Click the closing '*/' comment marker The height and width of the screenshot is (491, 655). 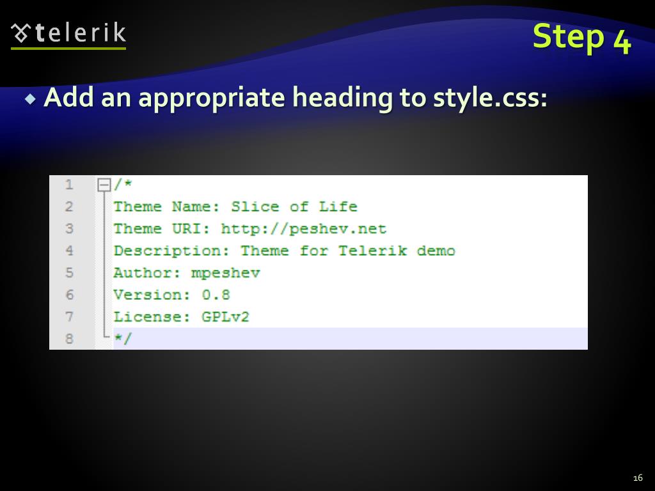[123, 339]
